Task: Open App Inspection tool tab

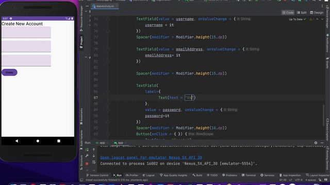Action: 291,175
